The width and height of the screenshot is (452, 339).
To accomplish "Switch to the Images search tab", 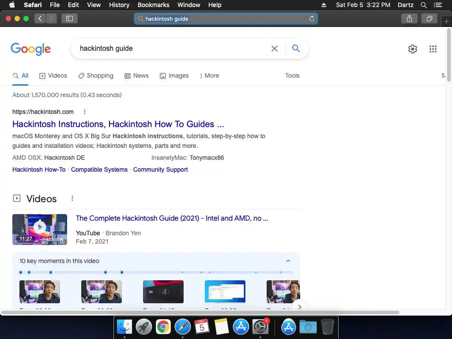I will coord(174,76).
